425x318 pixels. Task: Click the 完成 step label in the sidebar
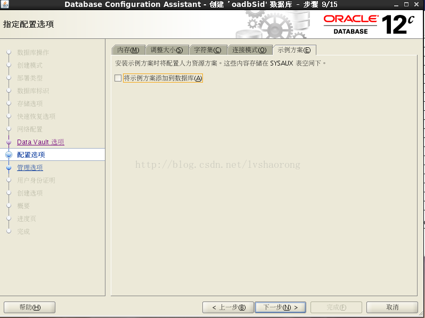(23, 232)
